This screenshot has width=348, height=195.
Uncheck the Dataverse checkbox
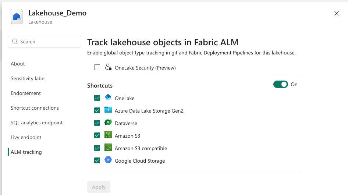pos(97,123)
